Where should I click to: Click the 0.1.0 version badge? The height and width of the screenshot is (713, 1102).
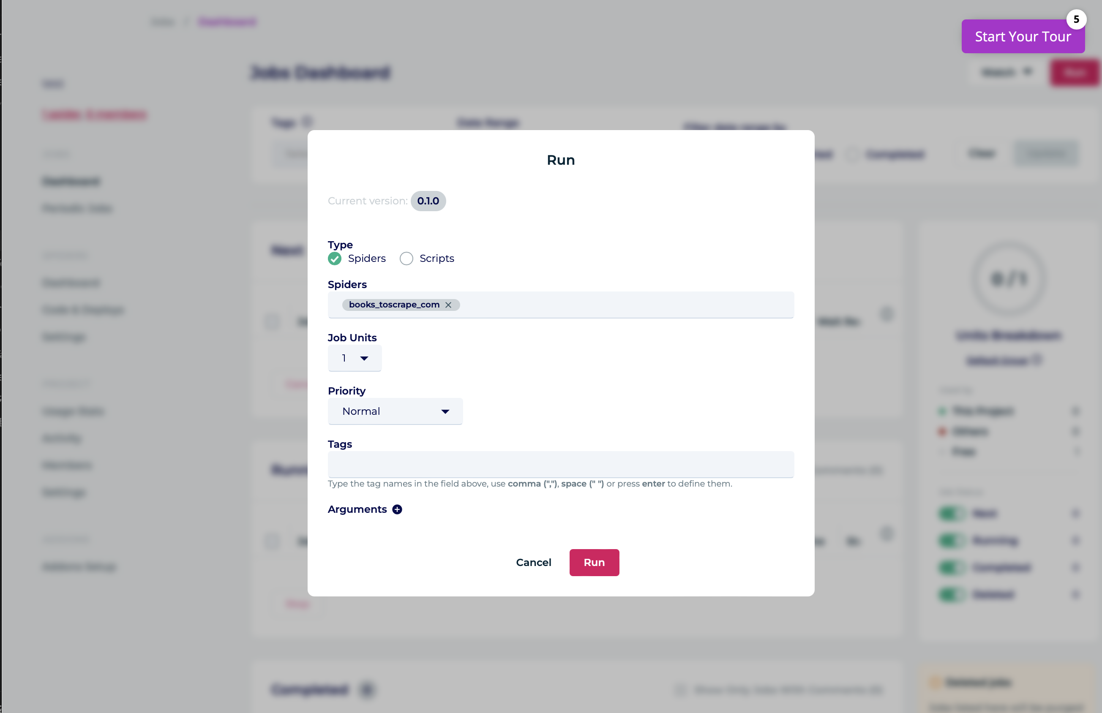tap(428, 201)
